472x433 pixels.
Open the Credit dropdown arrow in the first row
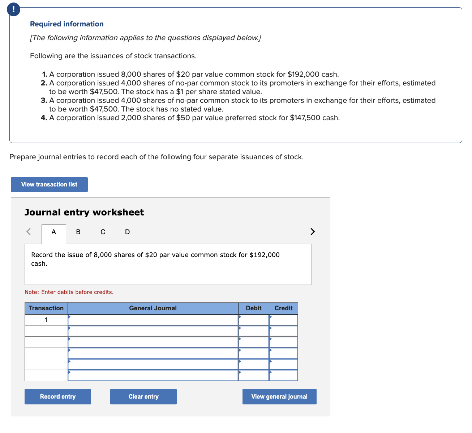pyautogui.click(x=270, y=317)
